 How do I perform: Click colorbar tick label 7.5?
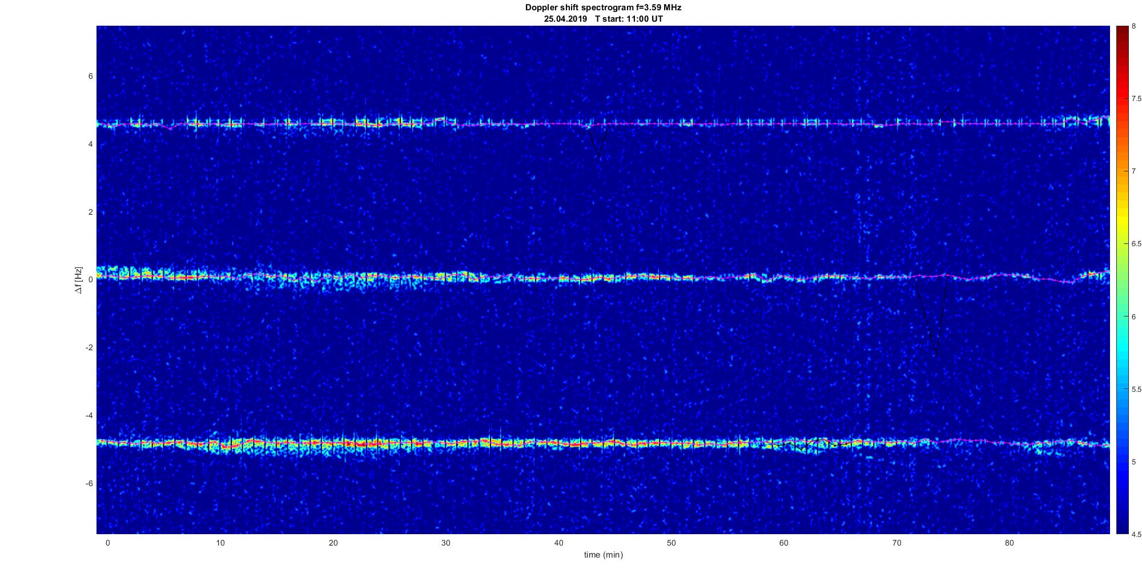[1137, 99]
